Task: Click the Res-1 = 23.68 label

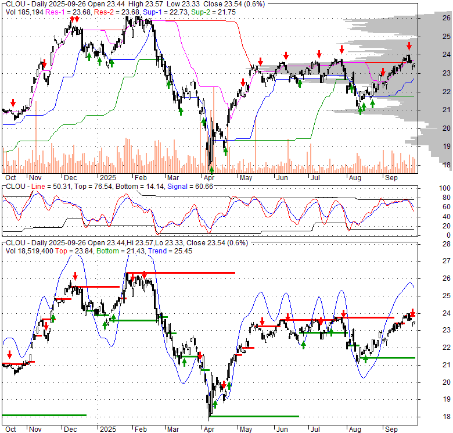Action: tap(69, 12)
